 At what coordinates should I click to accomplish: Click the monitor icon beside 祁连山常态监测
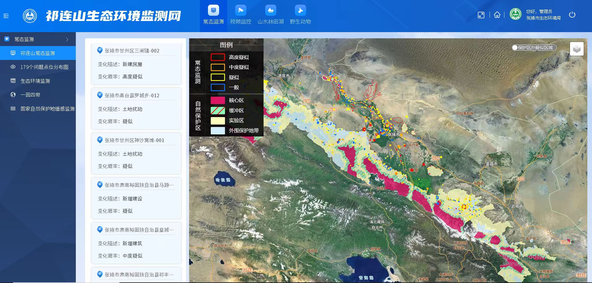point(13,53)
